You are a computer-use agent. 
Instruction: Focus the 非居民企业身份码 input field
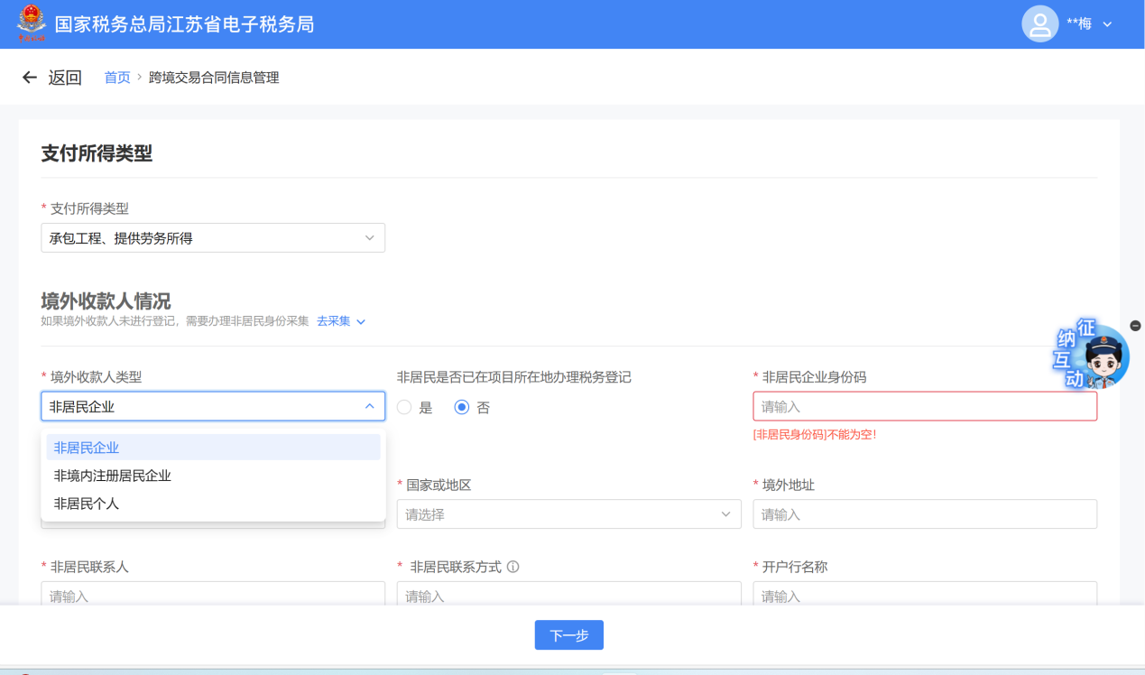pos(925,406)
